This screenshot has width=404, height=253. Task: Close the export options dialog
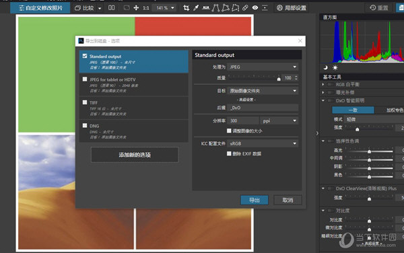300,41
